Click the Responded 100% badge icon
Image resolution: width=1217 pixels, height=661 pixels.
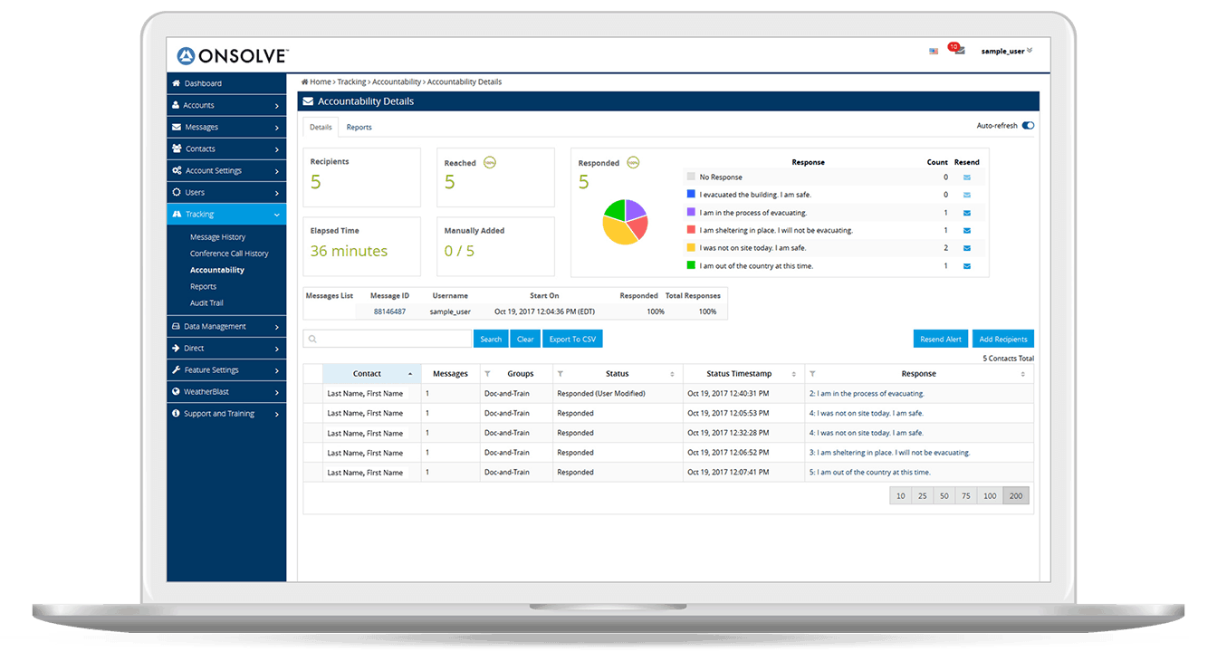click(633, 163)
